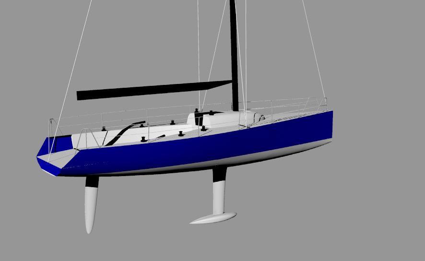The width and height of the screenshot is (425, 261).
Task: Select the white keel fin
Action: point(219,197)
